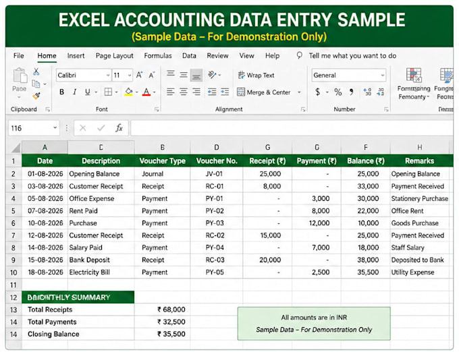Open Number group dialog launcher

386,109
